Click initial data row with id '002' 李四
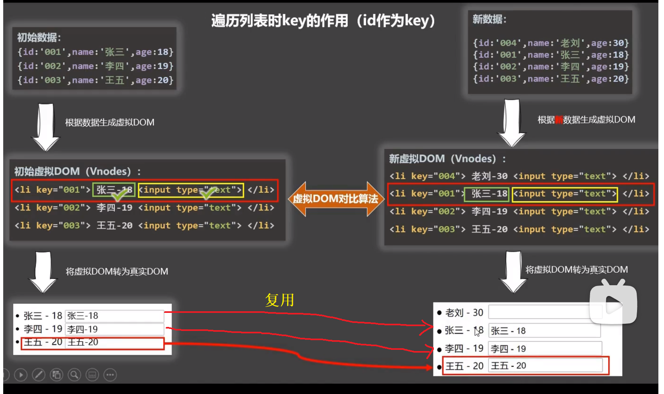Viewport: 664px width, 394px height. click(x=95, y=66)
